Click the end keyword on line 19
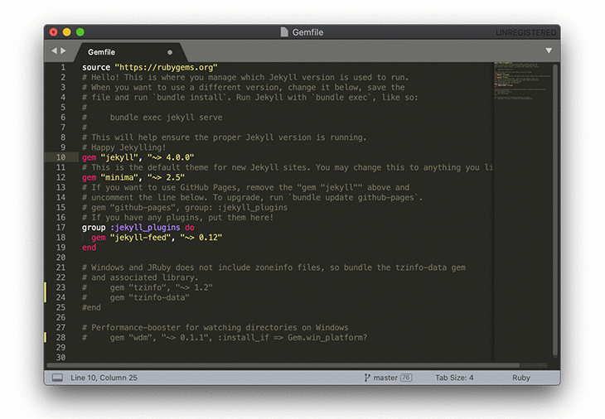The width and height of the screenshot is (605, 419). pos(90,248)
